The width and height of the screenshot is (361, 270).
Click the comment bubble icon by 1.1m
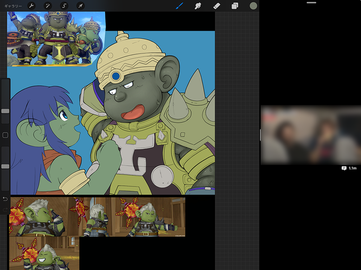[343, 168]
